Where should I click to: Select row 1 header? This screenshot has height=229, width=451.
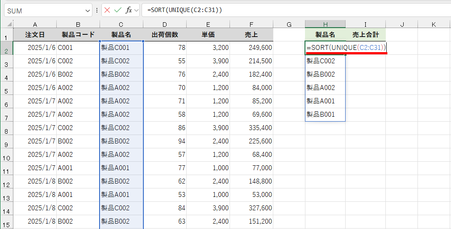(x=6, y=35)
